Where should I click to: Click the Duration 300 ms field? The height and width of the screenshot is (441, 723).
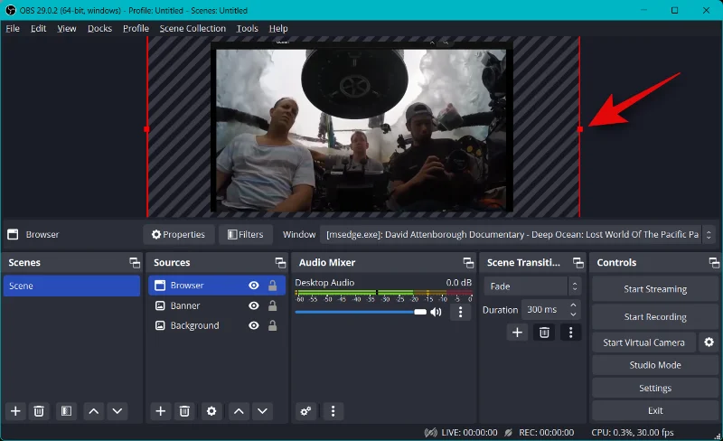pos(550,310)
